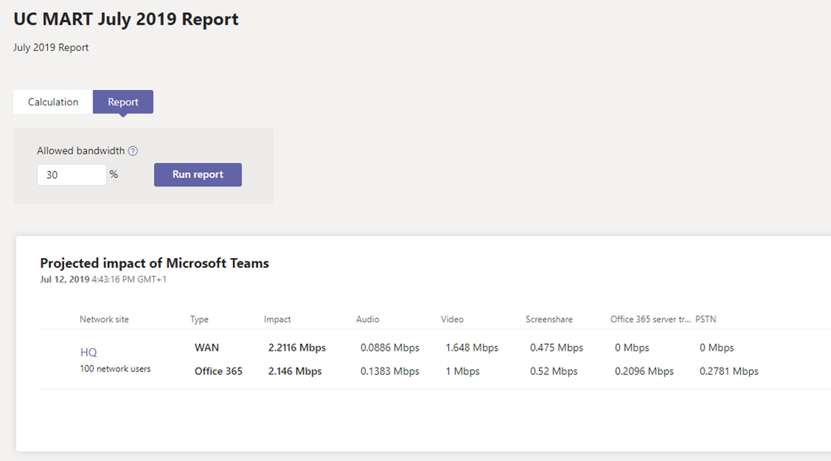Open the HQ network site link
Viewport: 831px width, 461px height.
click(88, 352)
